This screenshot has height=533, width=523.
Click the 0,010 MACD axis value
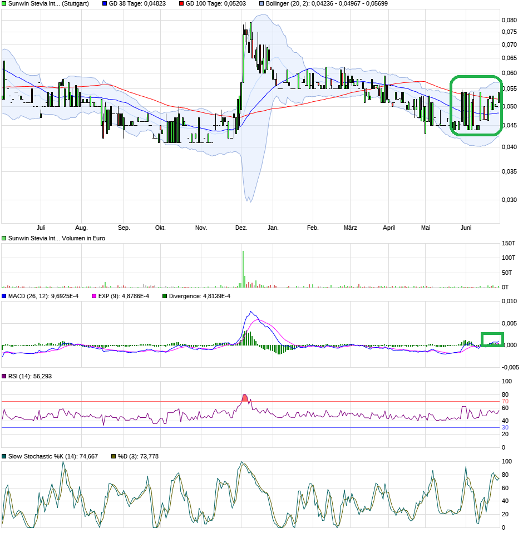point(509,302)
